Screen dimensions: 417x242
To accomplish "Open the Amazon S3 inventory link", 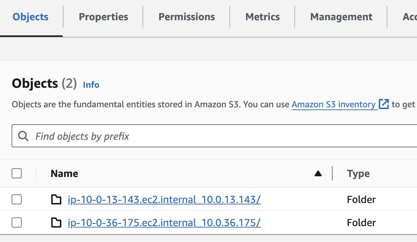I will [x=334, y=104].
